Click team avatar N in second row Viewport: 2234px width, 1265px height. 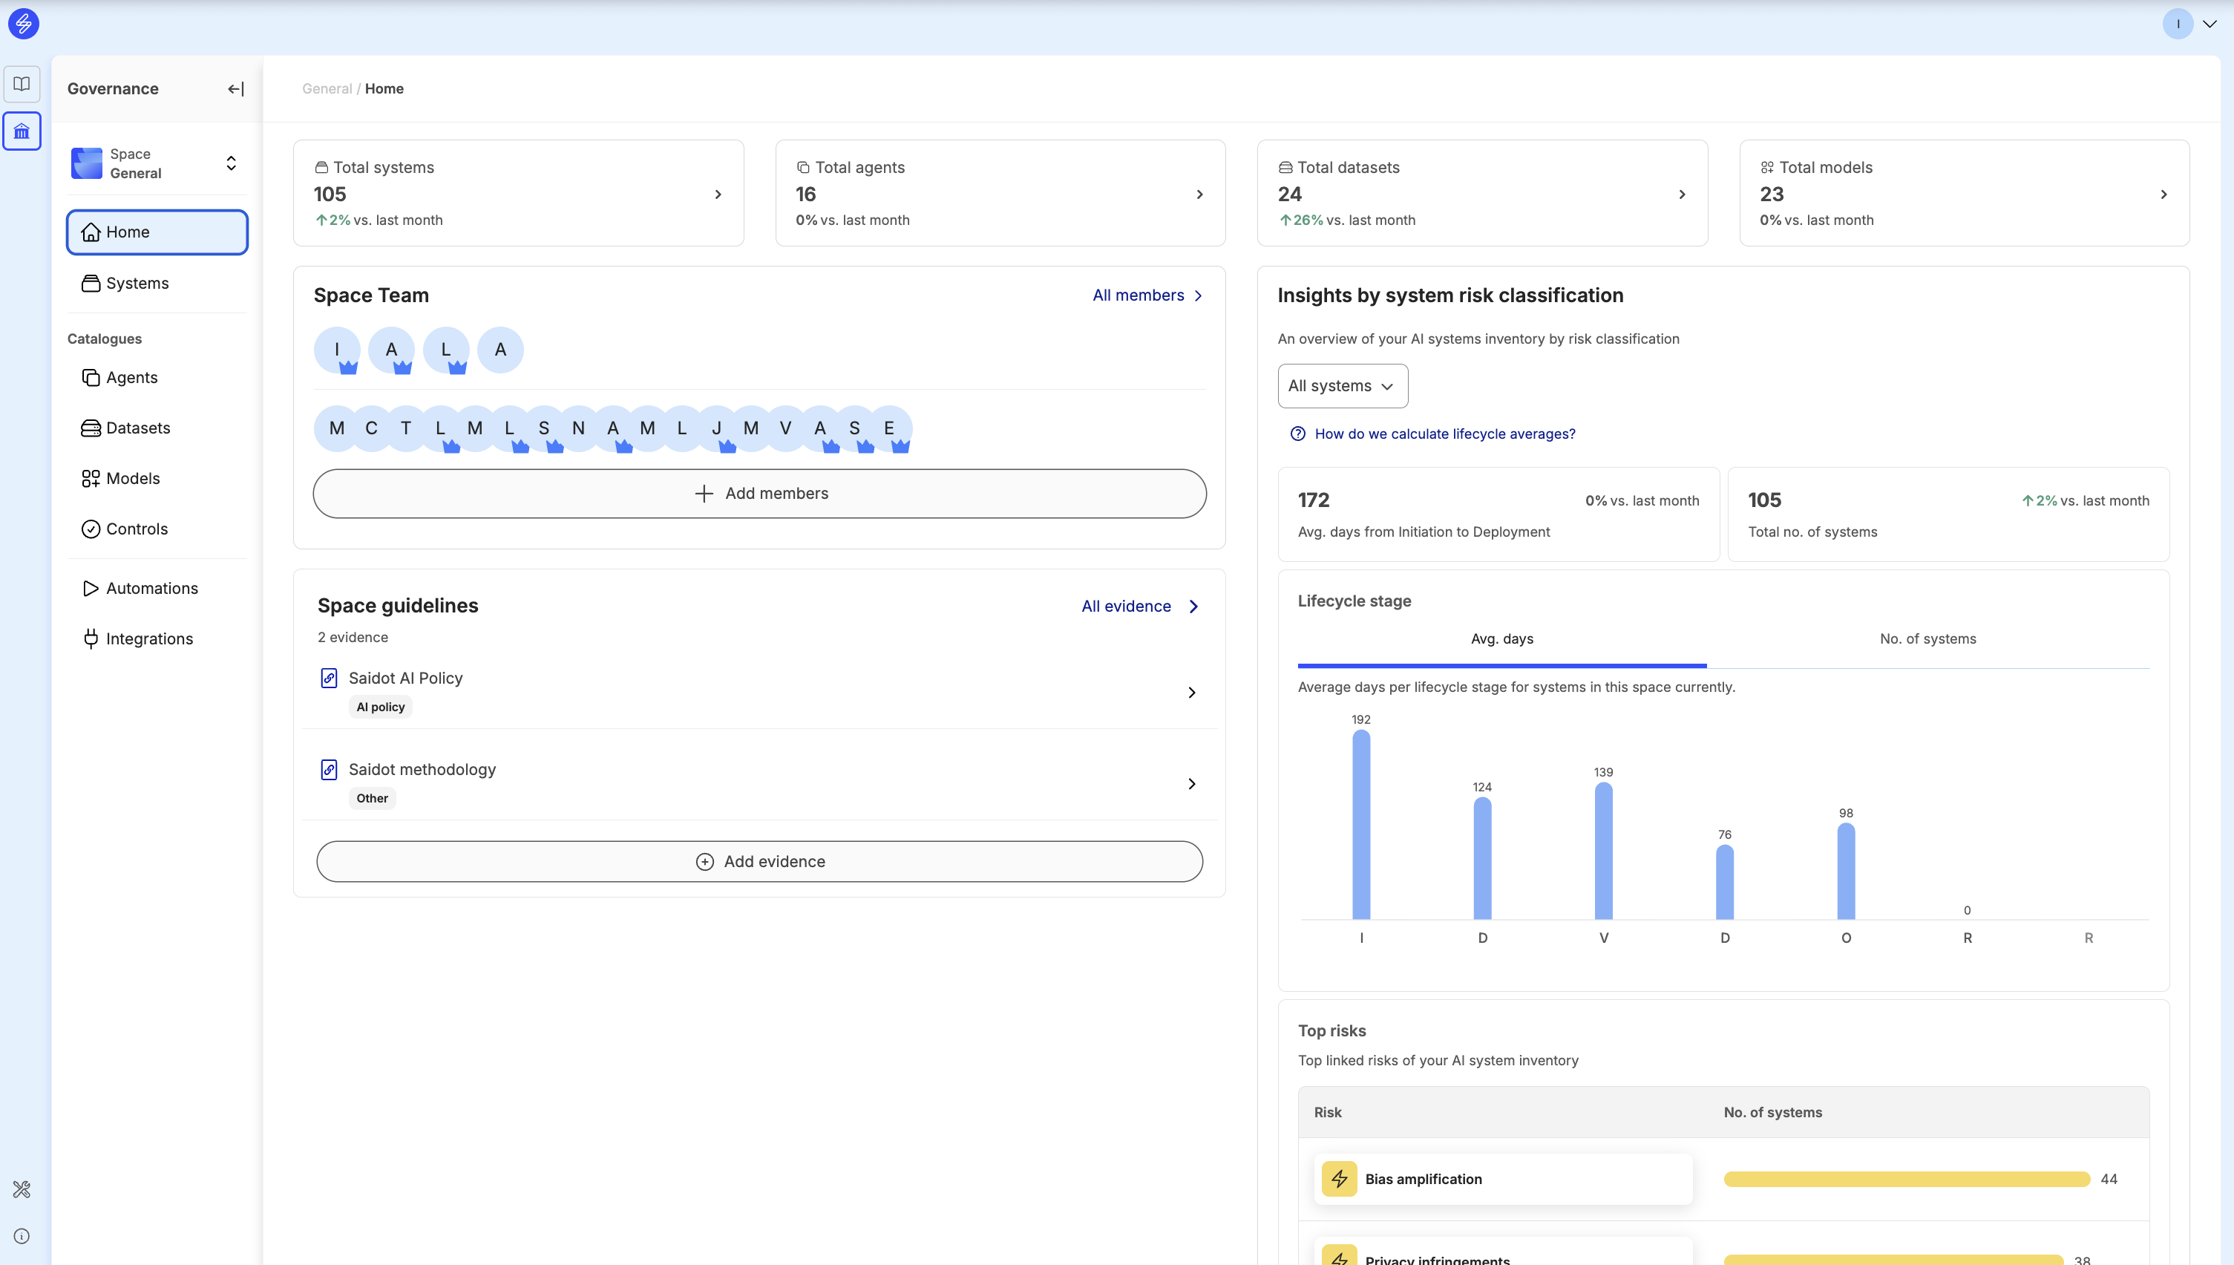pyautogui.click(x=578, y=428)
